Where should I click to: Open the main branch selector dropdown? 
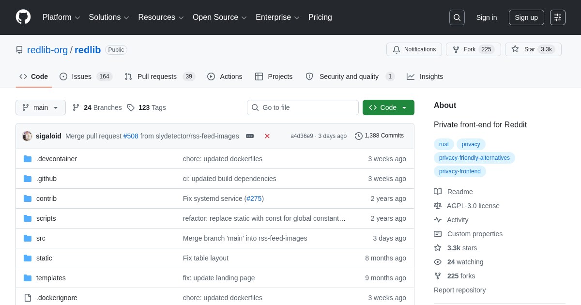pos(41,107)
